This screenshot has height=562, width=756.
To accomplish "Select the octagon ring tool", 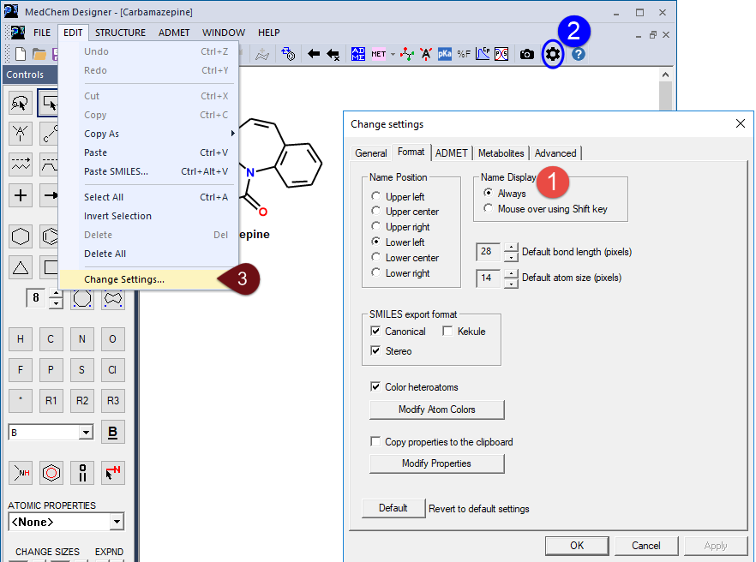I will click(x=82, y=298).
